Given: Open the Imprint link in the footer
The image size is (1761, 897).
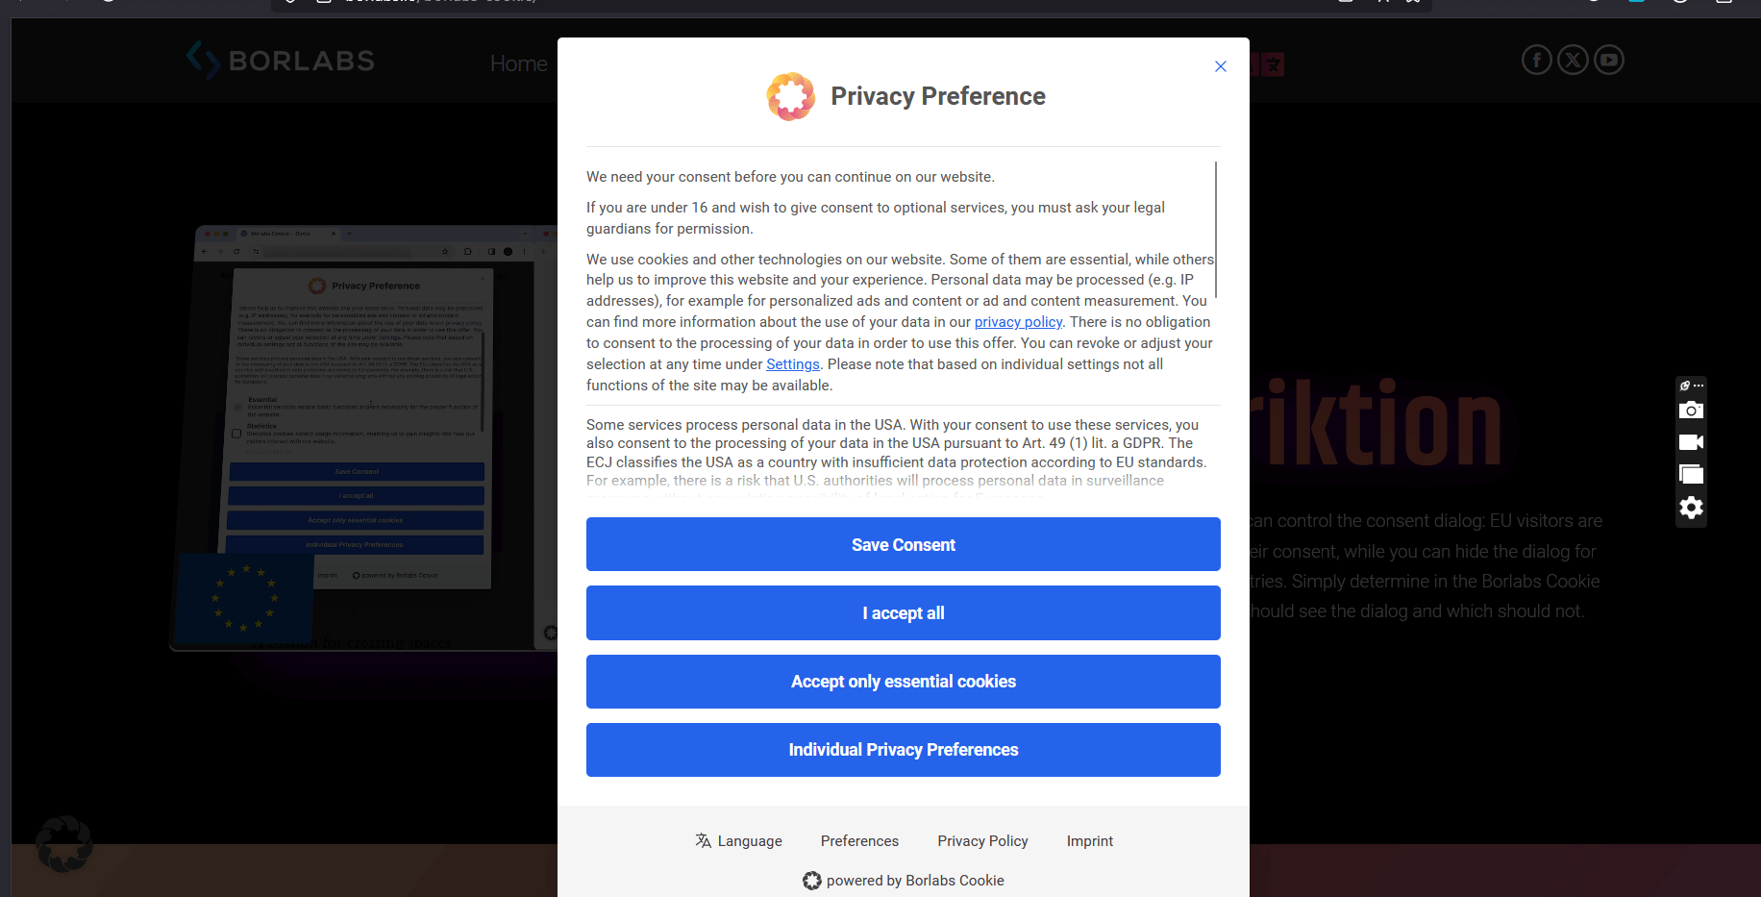Looking at the screenshot, I should click(1089, 841).
